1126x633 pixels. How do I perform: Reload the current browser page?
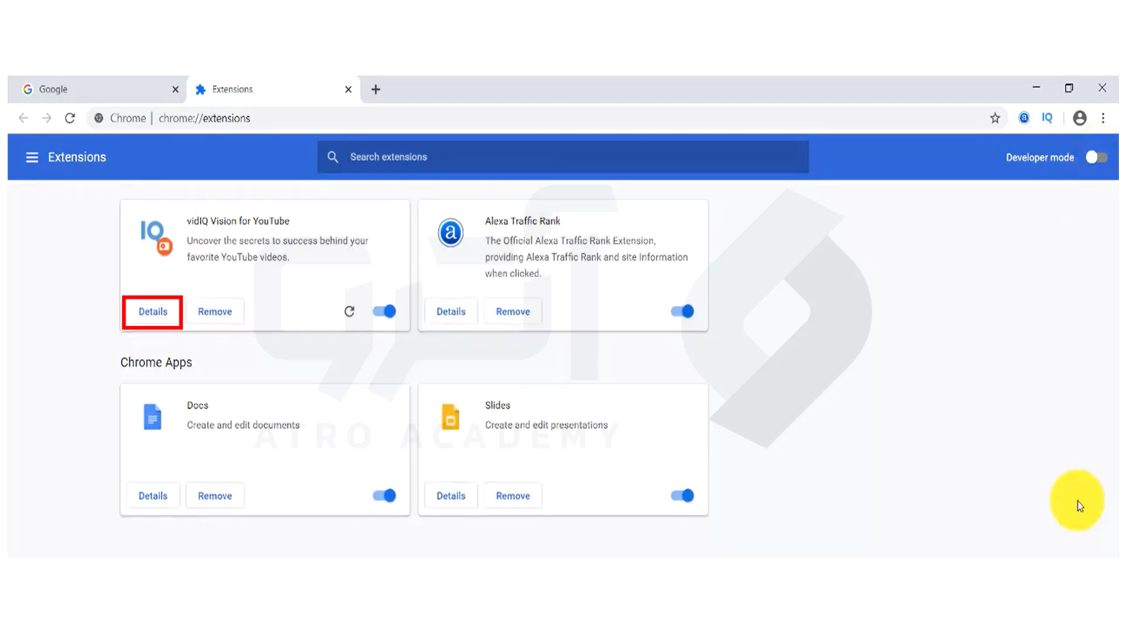pos(70,118)
